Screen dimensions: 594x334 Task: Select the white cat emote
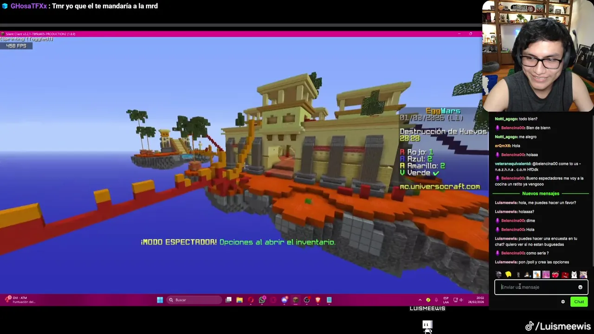tap(574, 275)
